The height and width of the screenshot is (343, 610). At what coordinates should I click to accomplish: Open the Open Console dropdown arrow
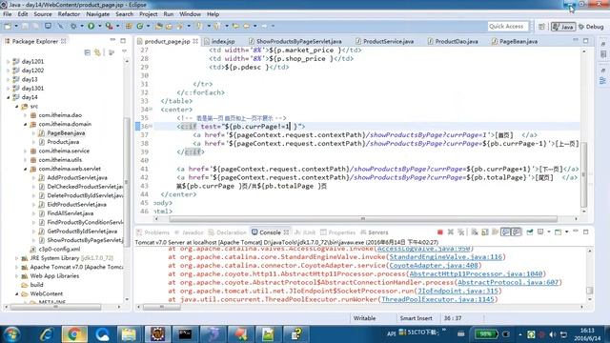pos(566,232)
